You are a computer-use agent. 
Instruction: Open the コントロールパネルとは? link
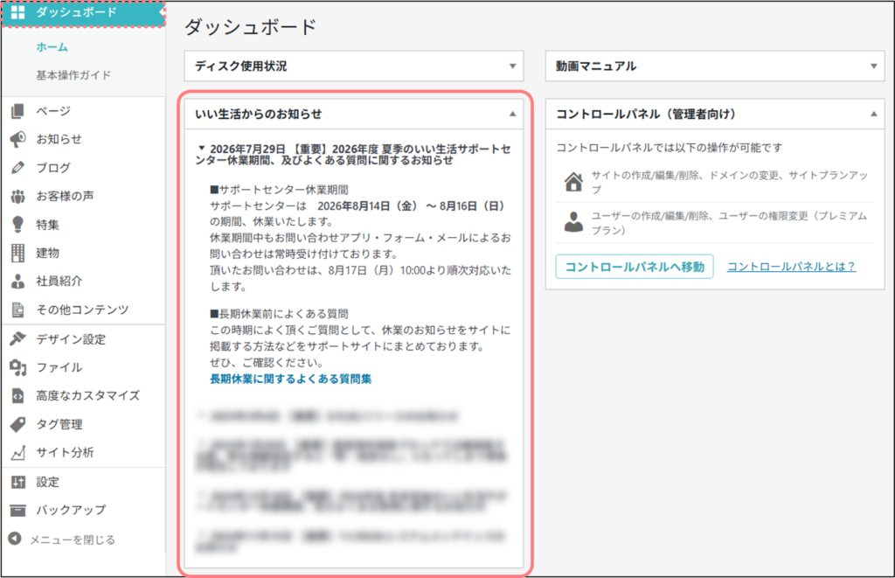[x=791, y=267]
